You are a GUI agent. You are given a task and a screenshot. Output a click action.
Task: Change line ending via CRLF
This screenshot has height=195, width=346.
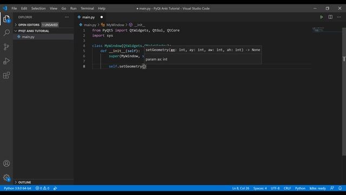coord(287,188)
